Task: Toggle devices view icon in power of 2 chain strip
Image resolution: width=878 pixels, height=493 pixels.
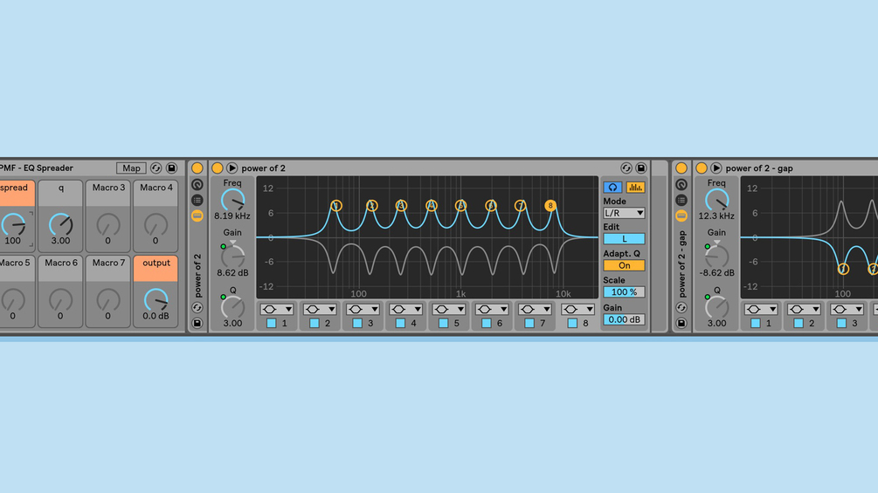Action: pos(197,216)
